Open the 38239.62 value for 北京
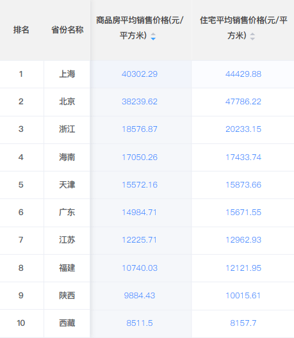 pos(140,102)
